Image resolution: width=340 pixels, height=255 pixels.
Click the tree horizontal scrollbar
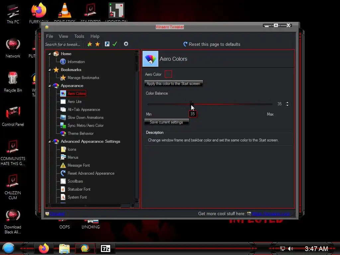[85, 206]
